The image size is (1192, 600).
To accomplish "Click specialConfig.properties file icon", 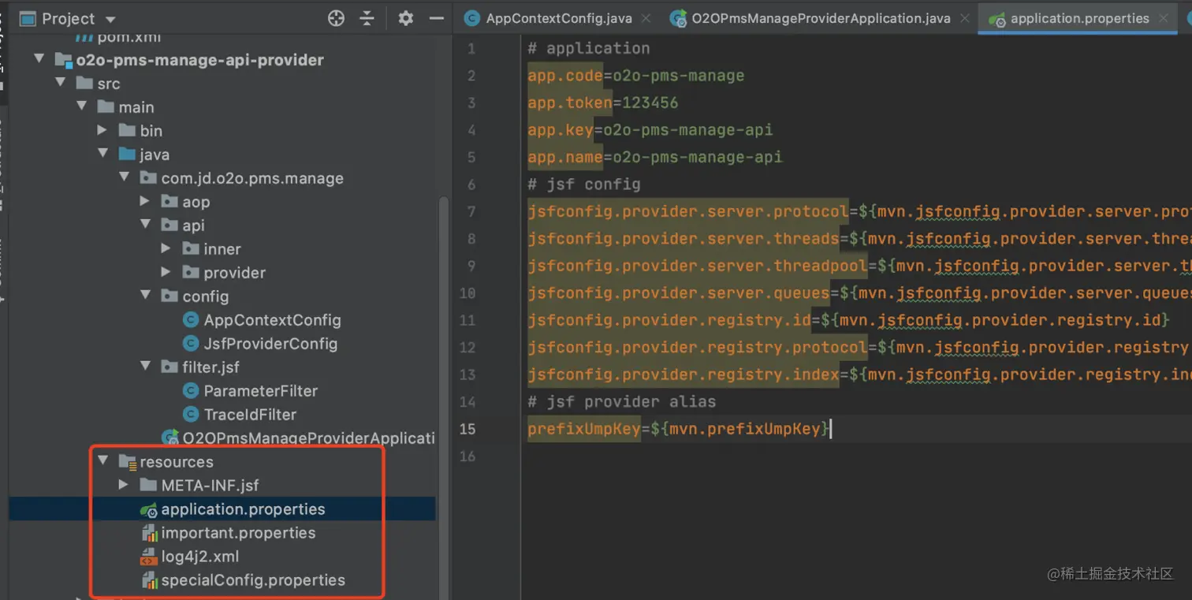I will point(149,580).
